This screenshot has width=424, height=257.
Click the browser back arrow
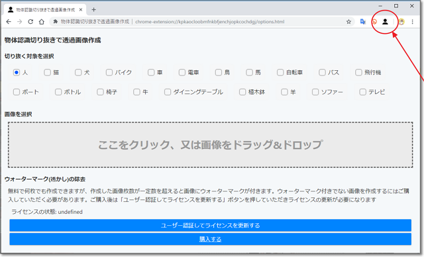9,22
